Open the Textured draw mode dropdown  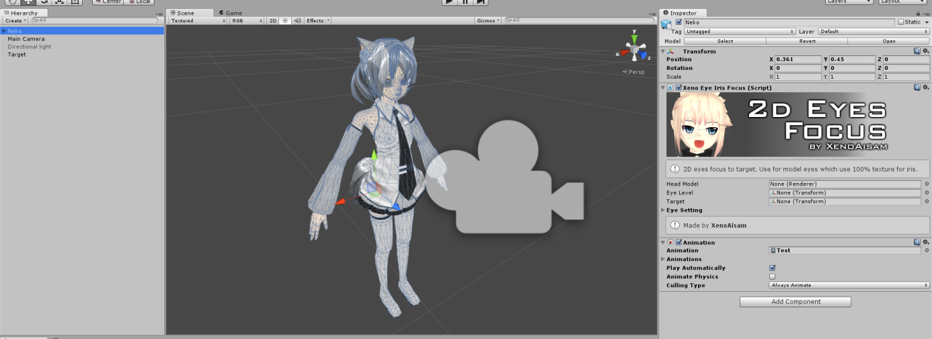click(197, 21)
